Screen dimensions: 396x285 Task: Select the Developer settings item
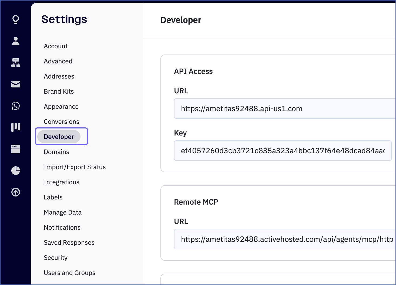pyautogui.click(x=59, y=137)
